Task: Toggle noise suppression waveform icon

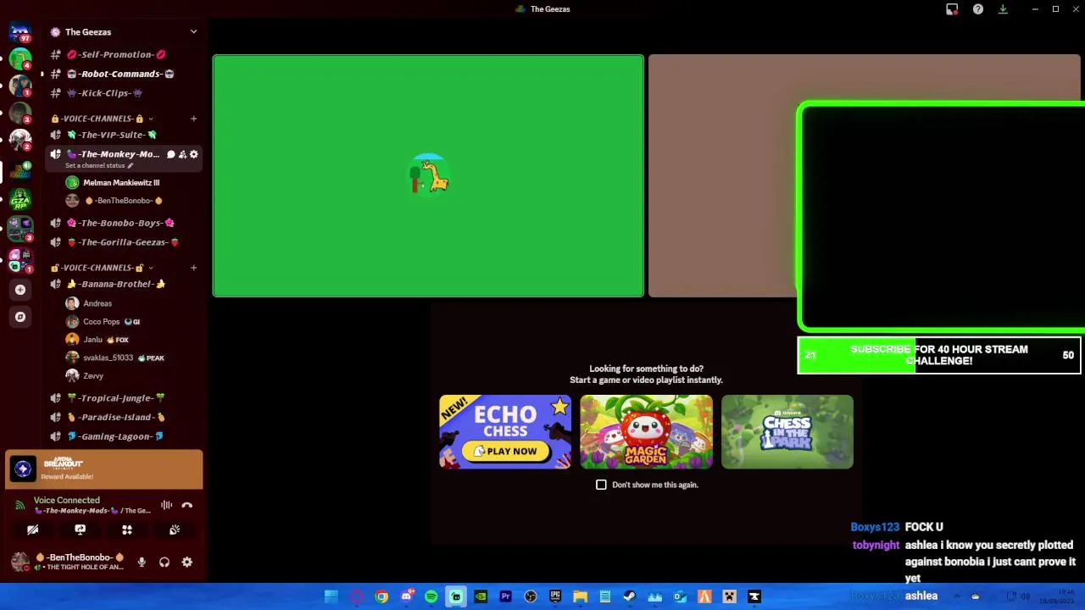Action: pyautogui.click(x=166, y=505)
